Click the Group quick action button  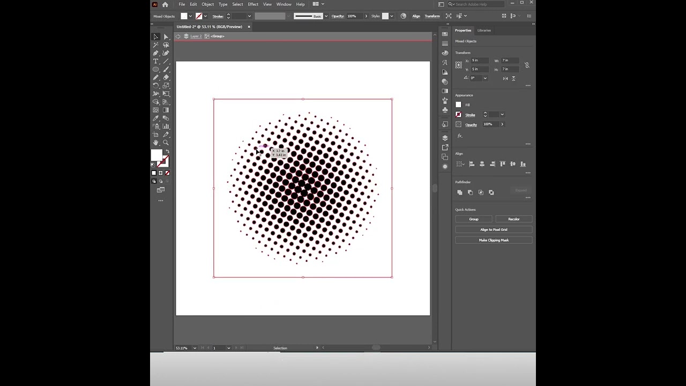[x=474, y=219]
